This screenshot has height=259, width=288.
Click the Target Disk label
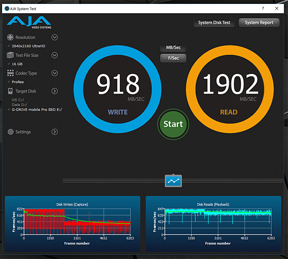coord(26,91)
